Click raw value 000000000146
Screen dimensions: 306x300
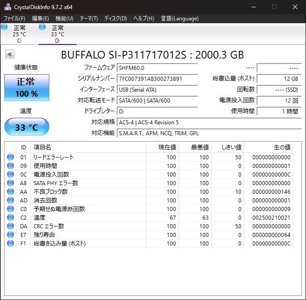tap(271, 192)
